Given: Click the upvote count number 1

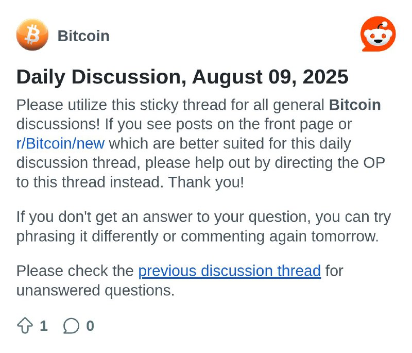Looking at the screenshot, I should coord(44,326).
